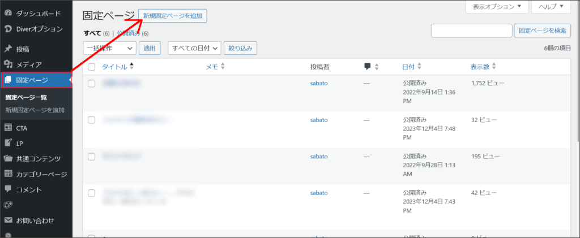Open the すべての日付 date filter dropdown
Screen dimensions: 580x238
pos(195,48)
